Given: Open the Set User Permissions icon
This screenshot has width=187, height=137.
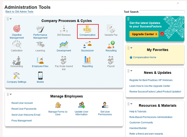Looking at the screenshot, I should 105,105.
